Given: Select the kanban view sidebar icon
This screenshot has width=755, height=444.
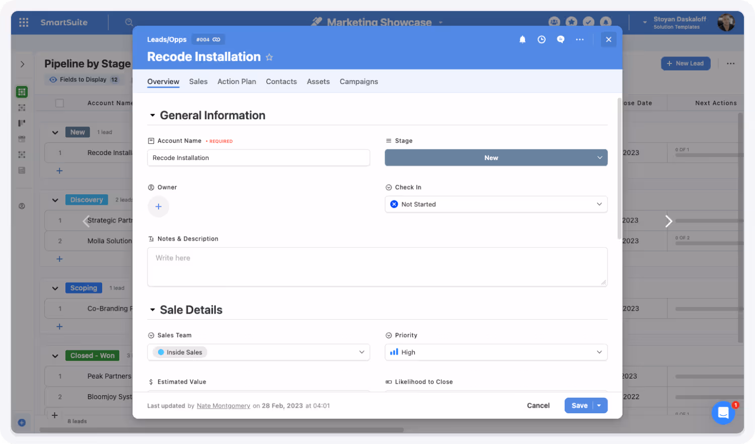Looking at the screenshot, I should (22, 123).
